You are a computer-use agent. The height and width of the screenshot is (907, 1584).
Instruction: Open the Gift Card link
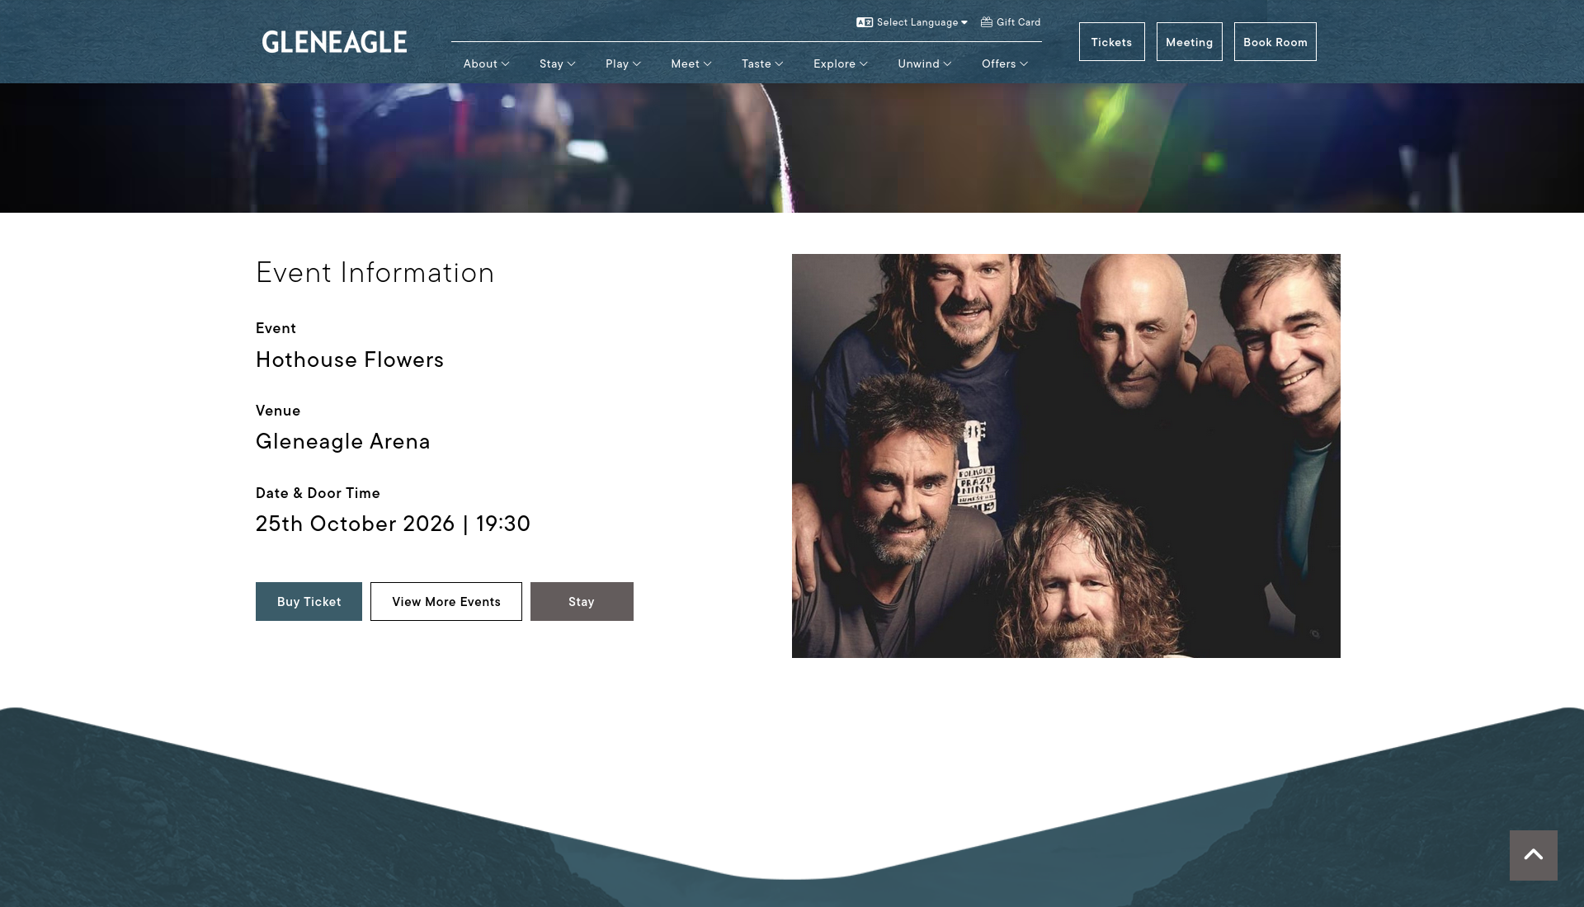(1011, 22)
